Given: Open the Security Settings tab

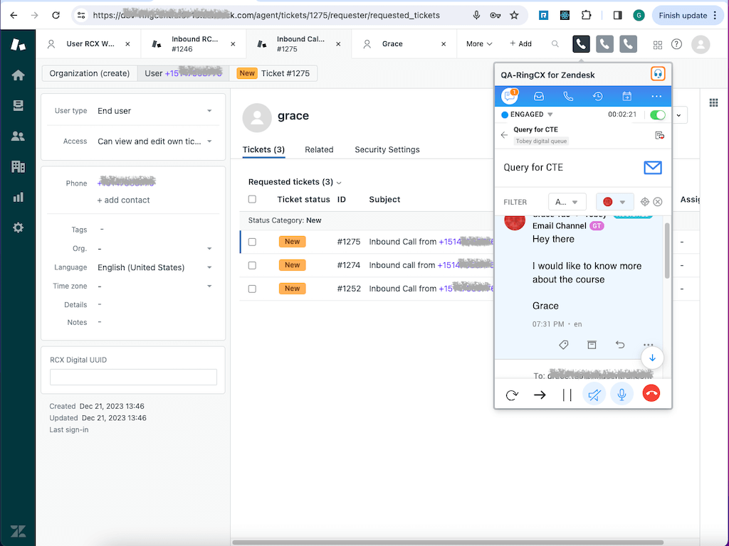Looking at the screenshot, I should 387,149.
